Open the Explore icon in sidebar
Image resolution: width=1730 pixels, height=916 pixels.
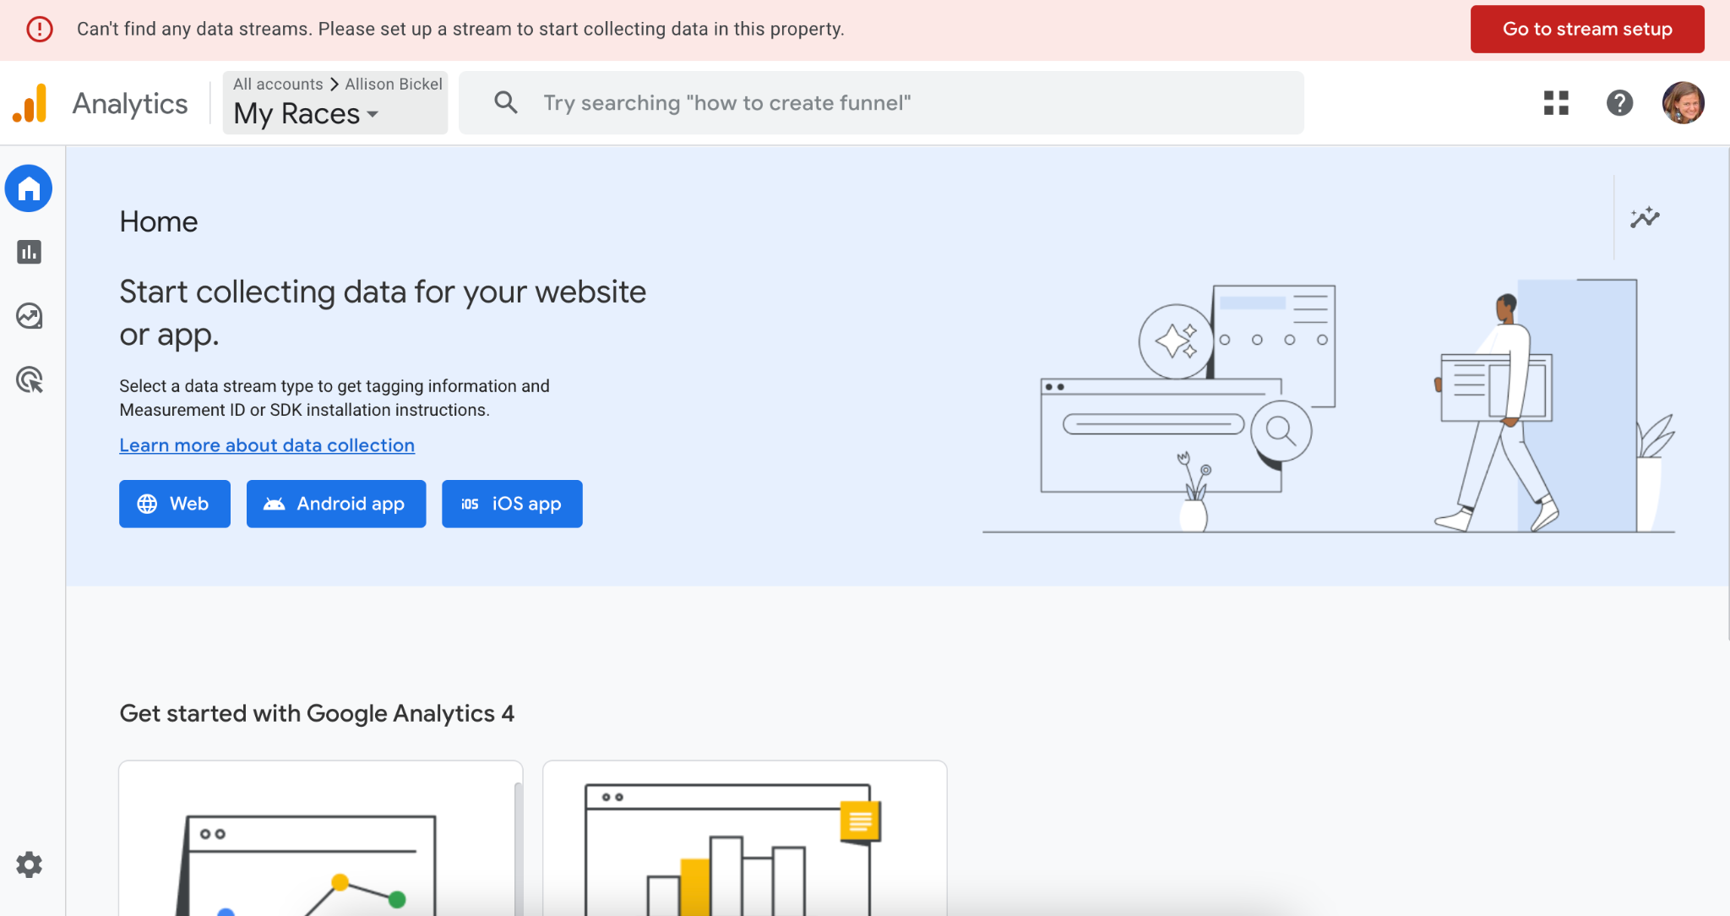(29, 316)
